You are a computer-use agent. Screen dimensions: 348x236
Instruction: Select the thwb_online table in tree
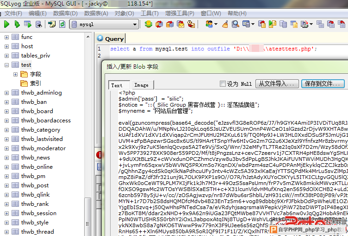pyautogui.click(x=37, y=167)
